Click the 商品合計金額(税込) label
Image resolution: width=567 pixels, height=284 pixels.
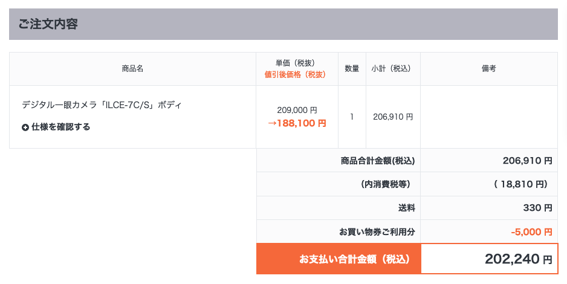(x=378, y=160)
